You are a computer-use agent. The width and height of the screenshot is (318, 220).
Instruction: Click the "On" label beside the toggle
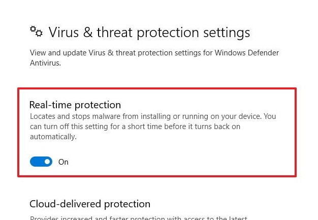tap(63, 162)
